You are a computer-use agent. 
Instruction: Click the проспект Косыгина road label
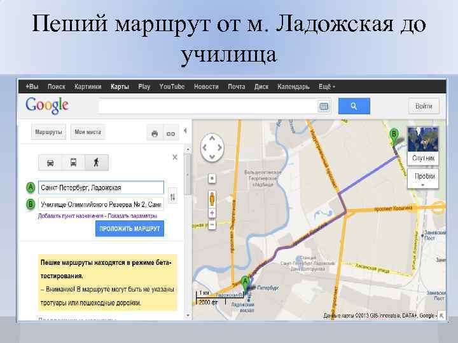tap(394, 208)
